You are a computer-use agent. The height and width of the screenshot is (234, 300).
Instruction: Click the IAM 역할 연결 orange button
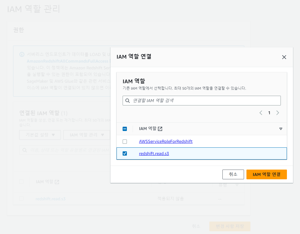point(267,174)
